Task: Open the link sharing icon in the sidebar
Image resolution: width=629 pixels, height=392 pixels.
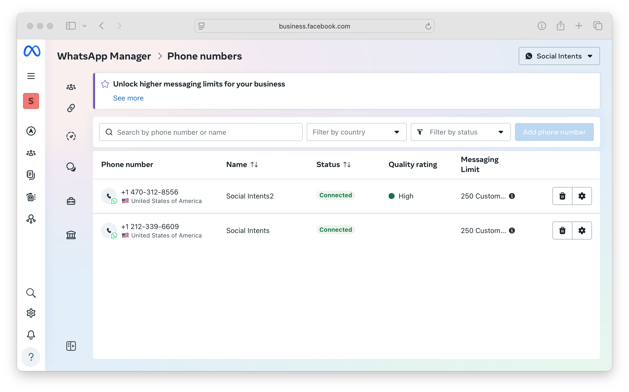Action: [71, 108]
